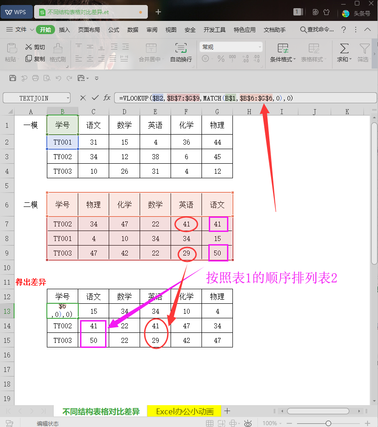The image size is (378, 427).
Task: Open Insert Function via fx icon
Action: click(x=107, y=98)
